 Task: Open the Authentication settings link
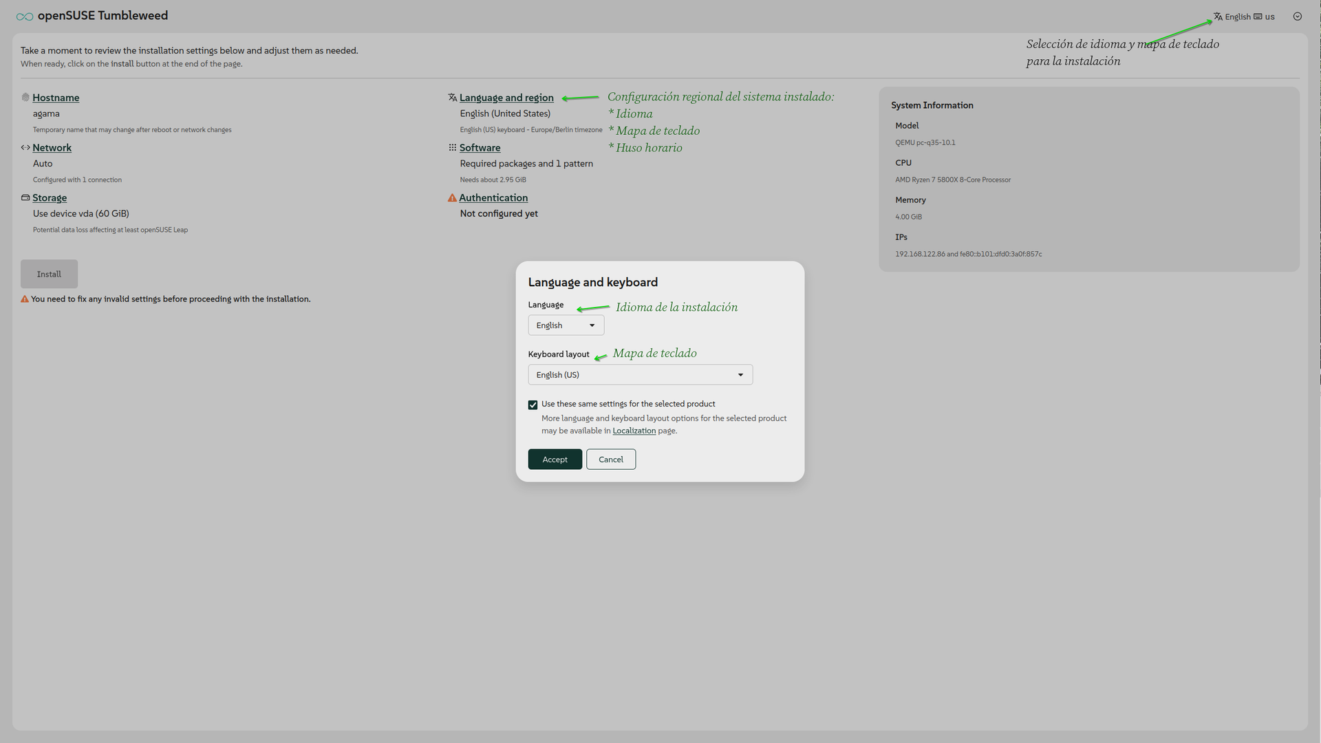pos(493,198)
